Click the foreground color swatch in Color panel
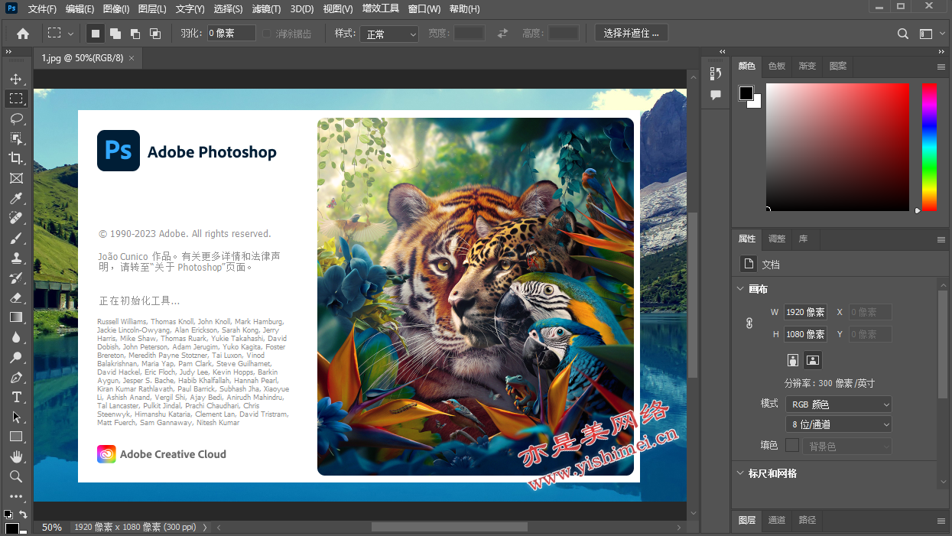 tap(746, 93)
